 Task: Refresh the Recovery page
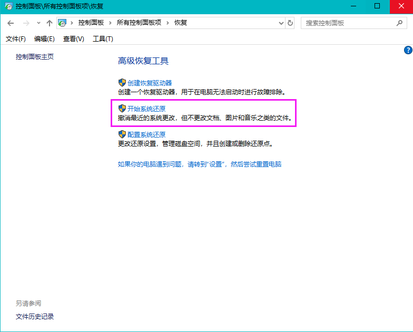pyautogui.click(x=290, y=23)
